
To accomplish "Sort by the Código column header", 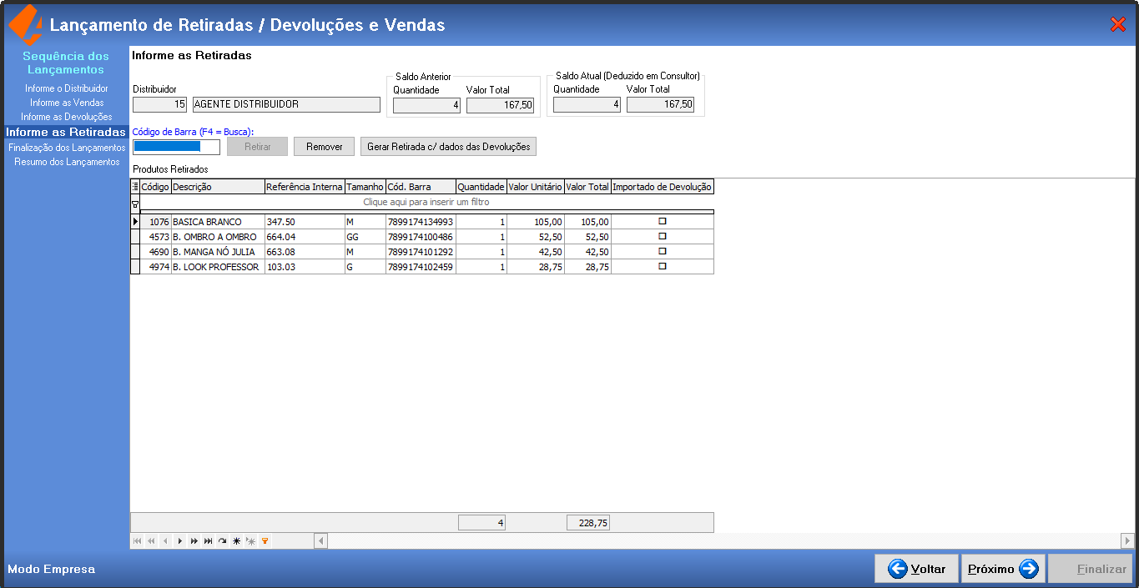I will pos(155,187).
